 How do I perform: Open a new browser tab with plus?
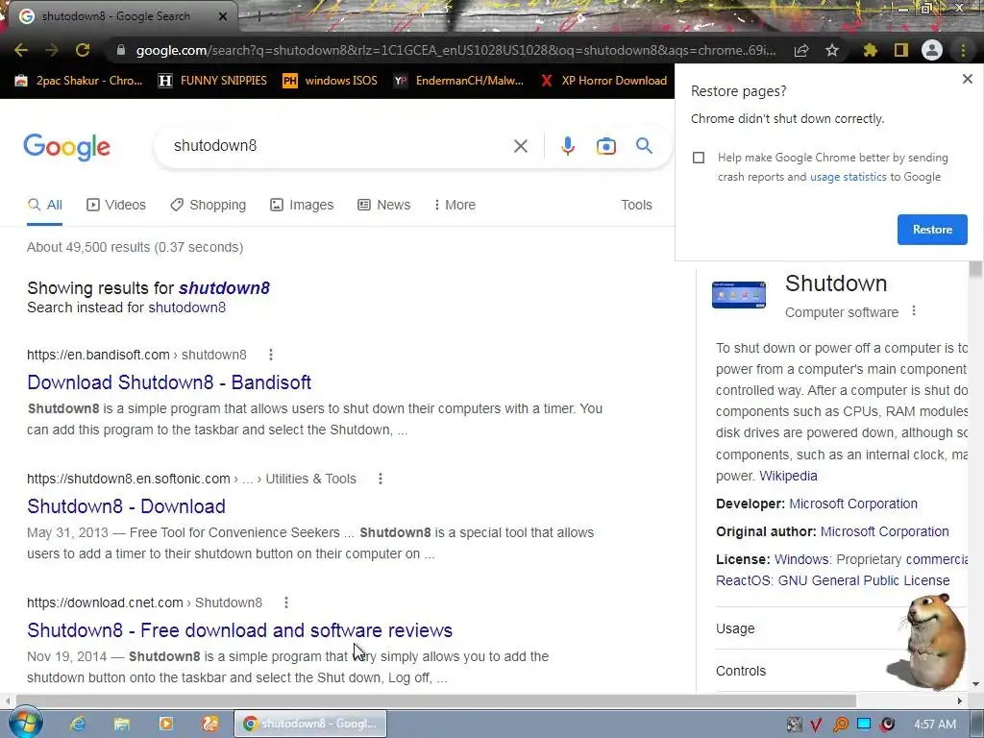click(258, 17)
